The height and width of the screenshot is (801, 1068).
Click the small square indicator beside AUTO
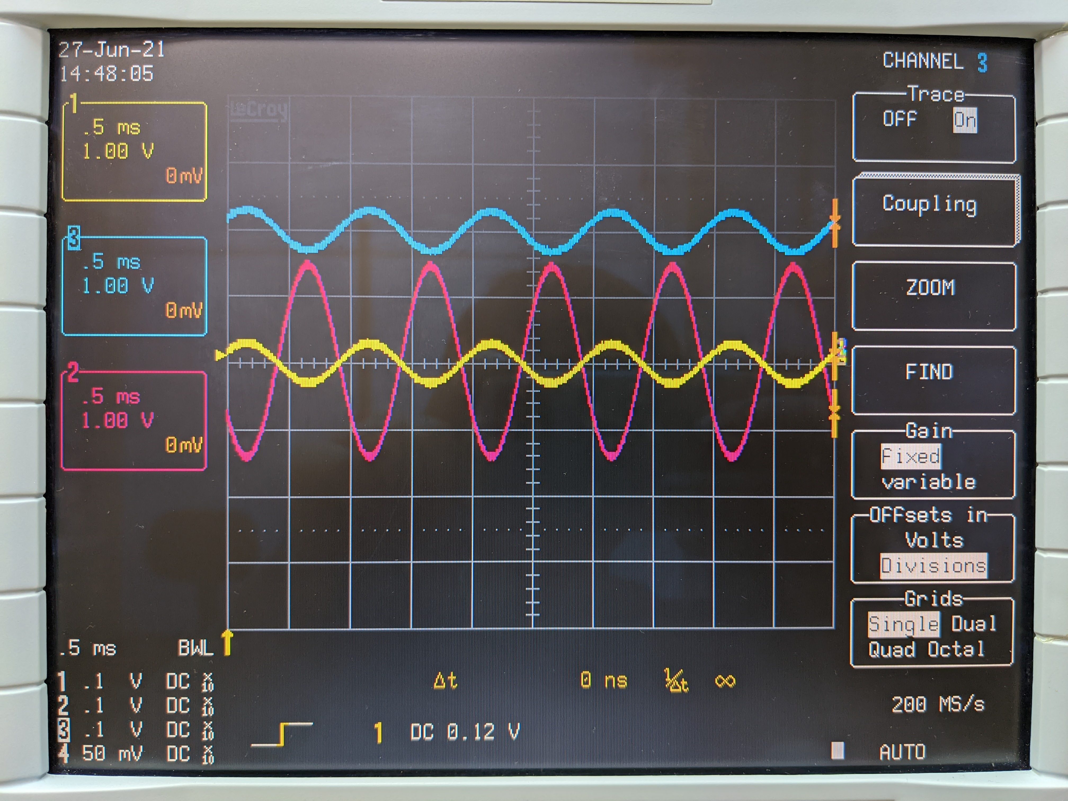click(838, 750)
